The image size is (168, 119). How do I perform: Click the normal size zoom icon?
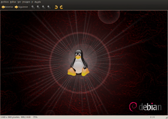(x=44, y=7)
